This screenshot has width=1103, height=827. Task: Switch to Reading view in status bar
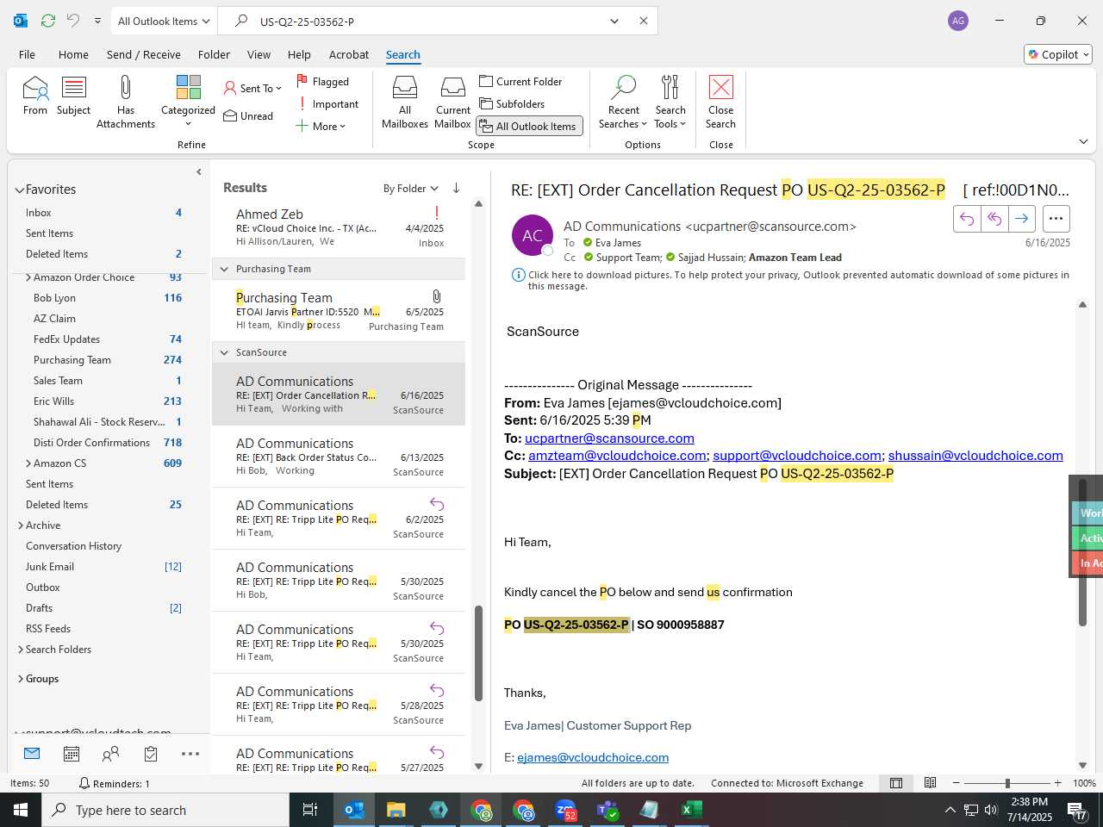[x=930, y=783]
